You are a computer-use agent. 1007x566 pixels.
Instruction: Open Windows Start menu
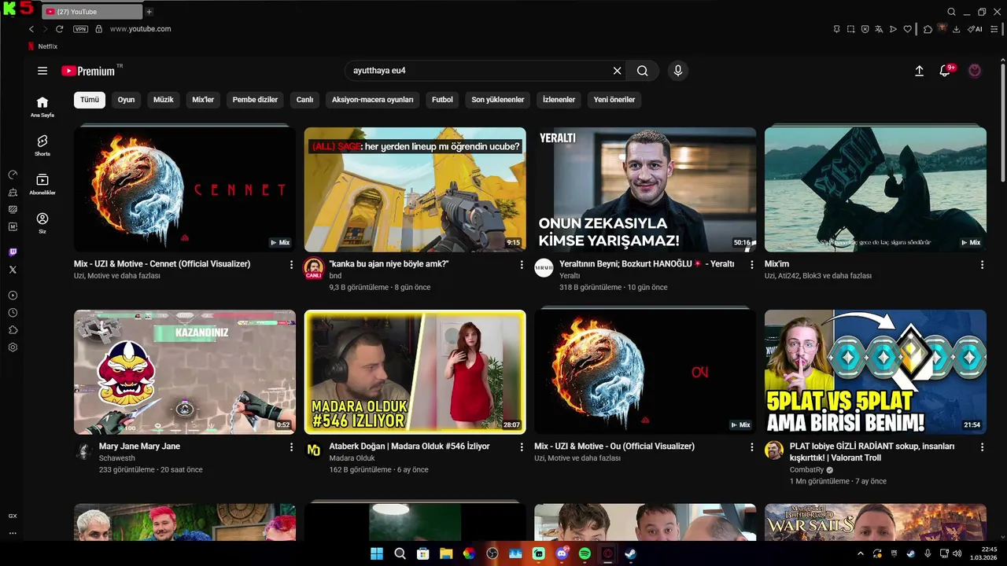click(377, 553)
